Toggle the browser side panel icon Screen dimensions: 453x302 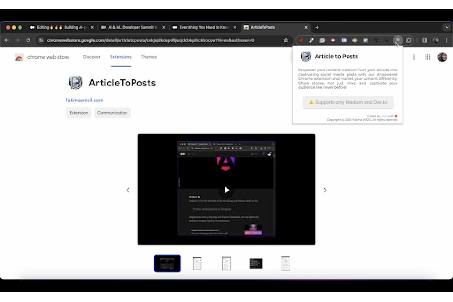coord(425,40)
